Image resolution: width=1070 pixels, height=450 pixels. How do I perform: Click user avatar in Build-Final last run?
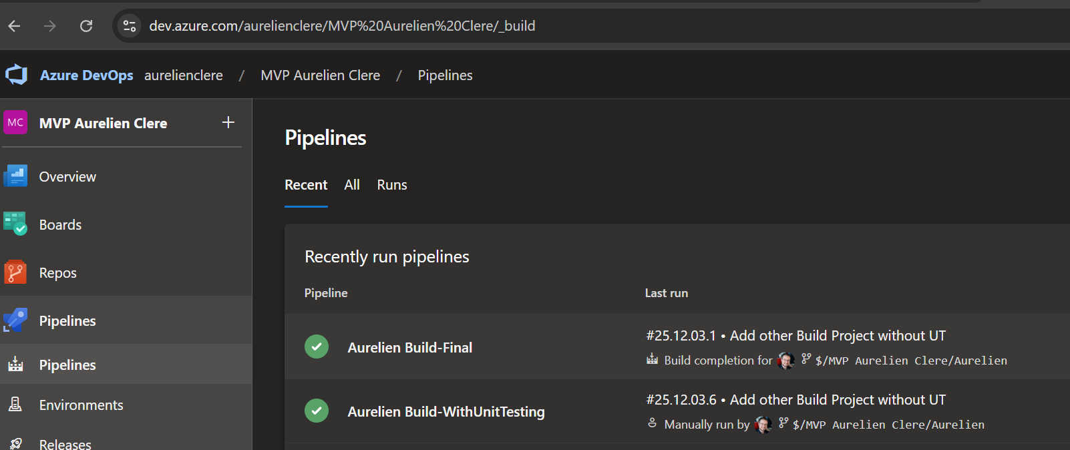tap(785, 361)
